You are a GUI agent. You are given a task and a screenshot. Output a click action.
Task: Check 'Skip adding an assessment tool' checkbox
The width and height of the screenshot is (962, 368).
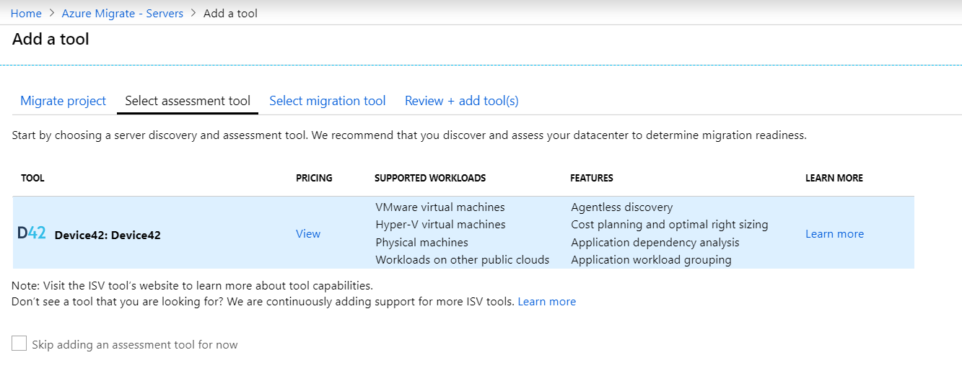(x=19, y=344)
